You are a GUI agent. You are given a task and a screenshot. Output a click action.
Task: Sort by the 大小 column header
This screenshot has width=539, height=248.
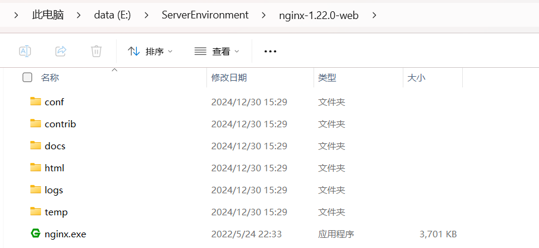click(416, 78)
